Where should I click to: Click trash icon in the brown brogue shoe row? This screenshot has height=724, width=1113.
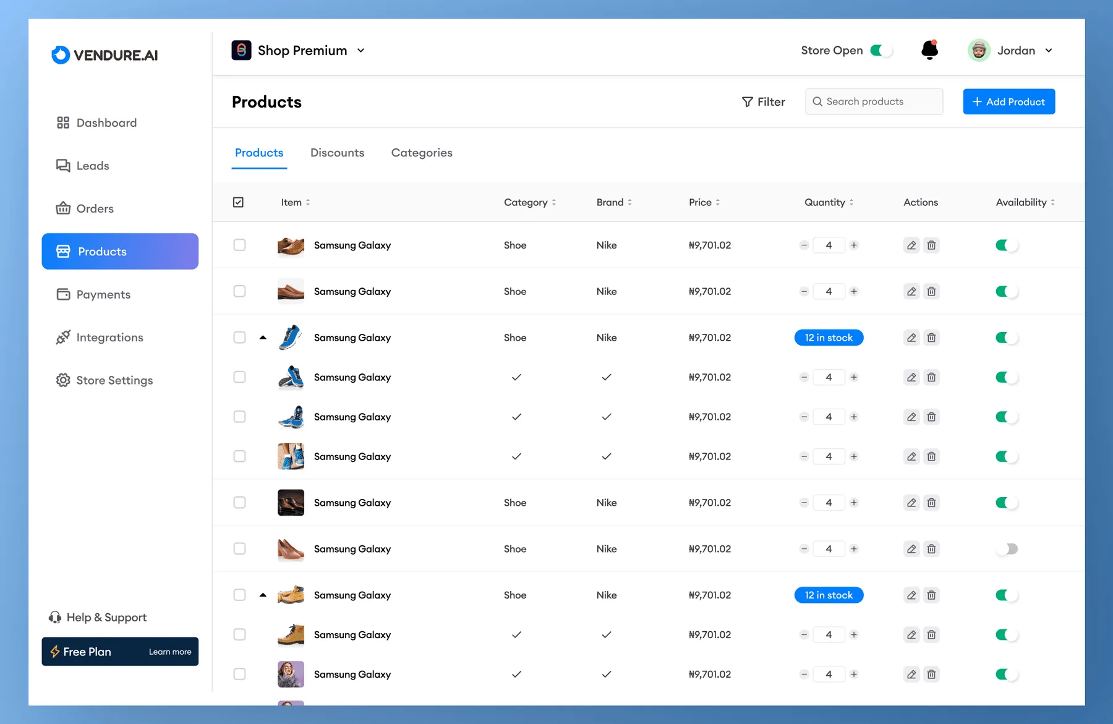[x=931, y=245]
